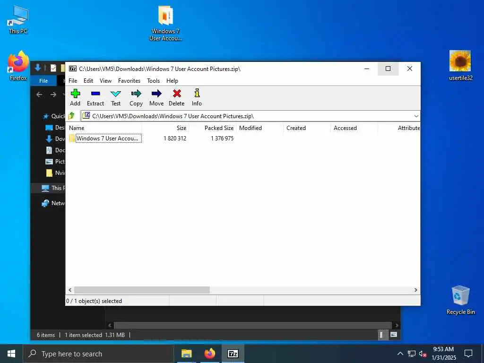This screenshot has height=363, width=484.
Task: Click the 7-Zip taskbar button
Action: coord(233,354)
